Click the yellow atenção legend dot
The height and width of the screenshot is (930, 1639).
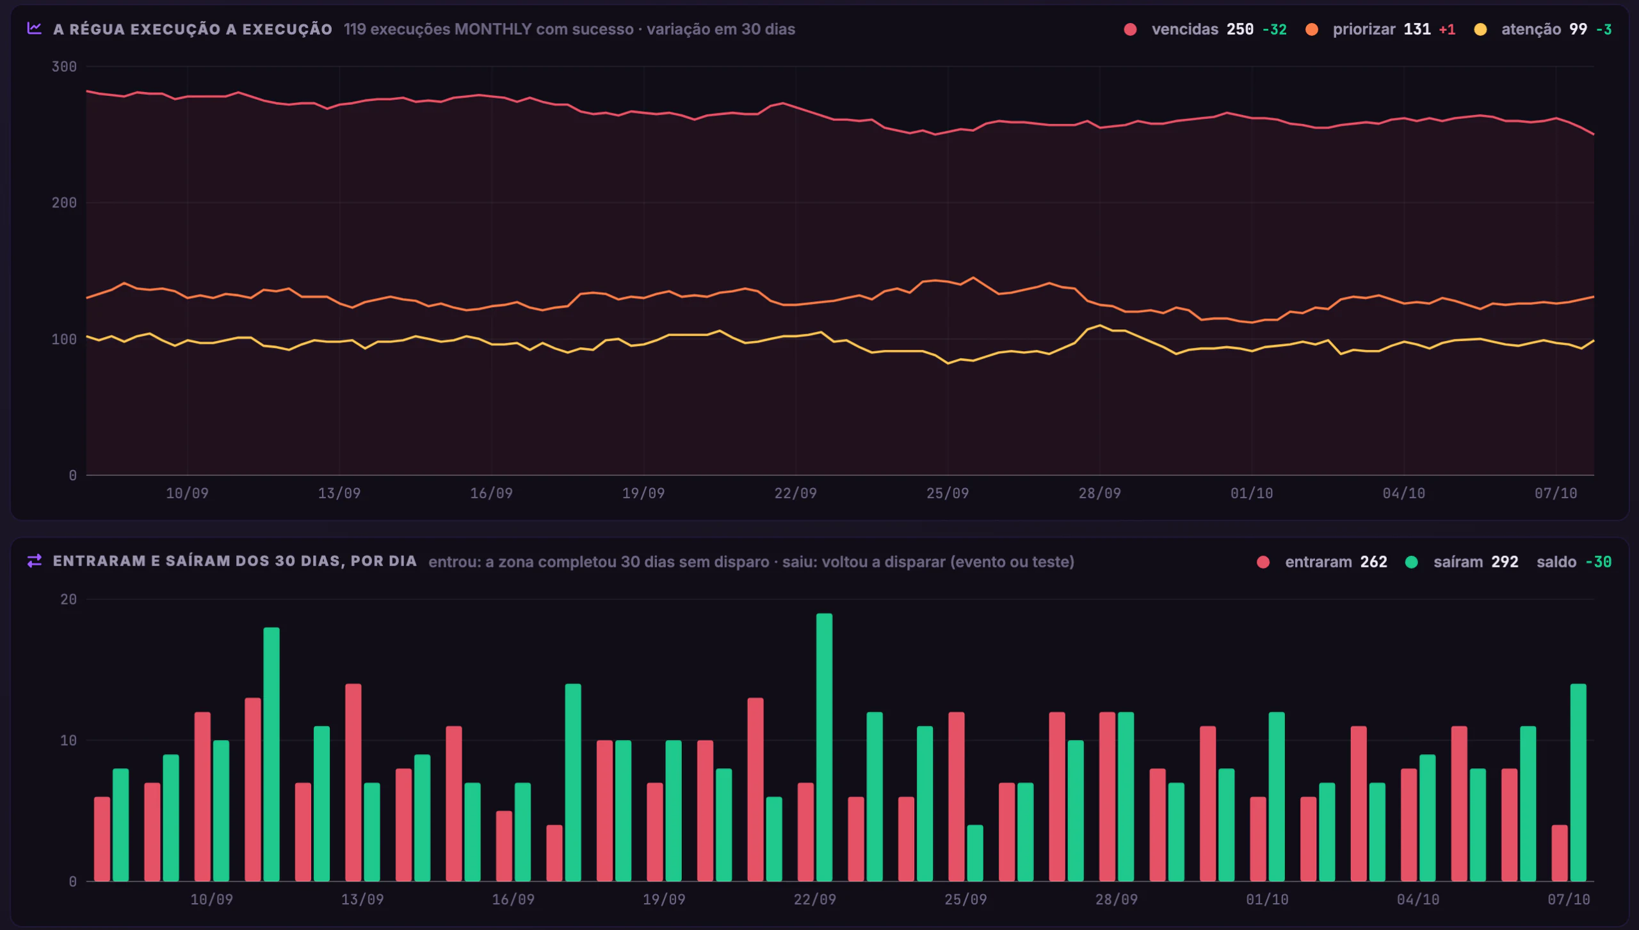point(1480,29)
